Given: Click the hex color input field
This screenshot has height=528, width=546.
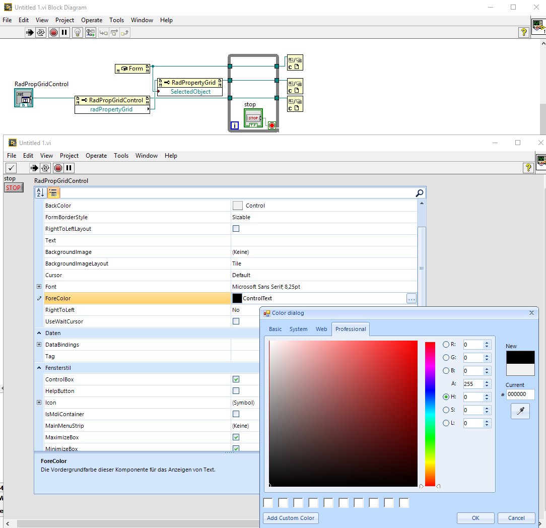Looking at the screenshot, I should [520, 394].
